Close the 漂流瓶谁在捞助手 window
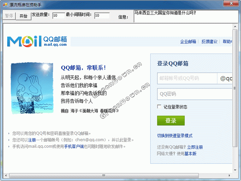Viewport: 241px width, 181px height. 231,3
